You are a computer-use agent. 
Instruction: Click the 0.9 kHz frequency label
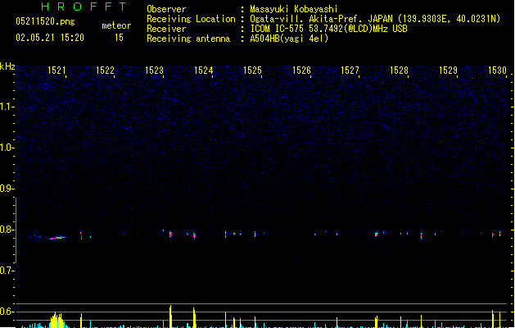pos(7,189)
